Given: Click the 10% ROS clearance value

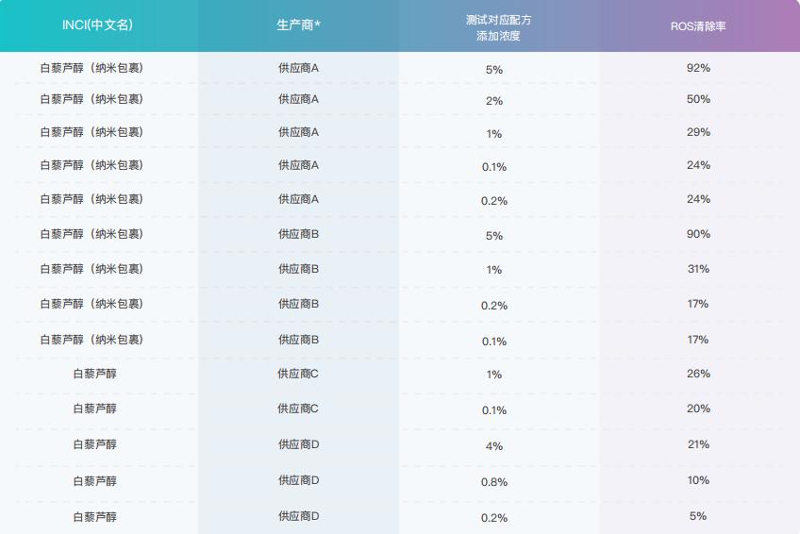Looking at the screenshot, I should [x=698, y=480].
